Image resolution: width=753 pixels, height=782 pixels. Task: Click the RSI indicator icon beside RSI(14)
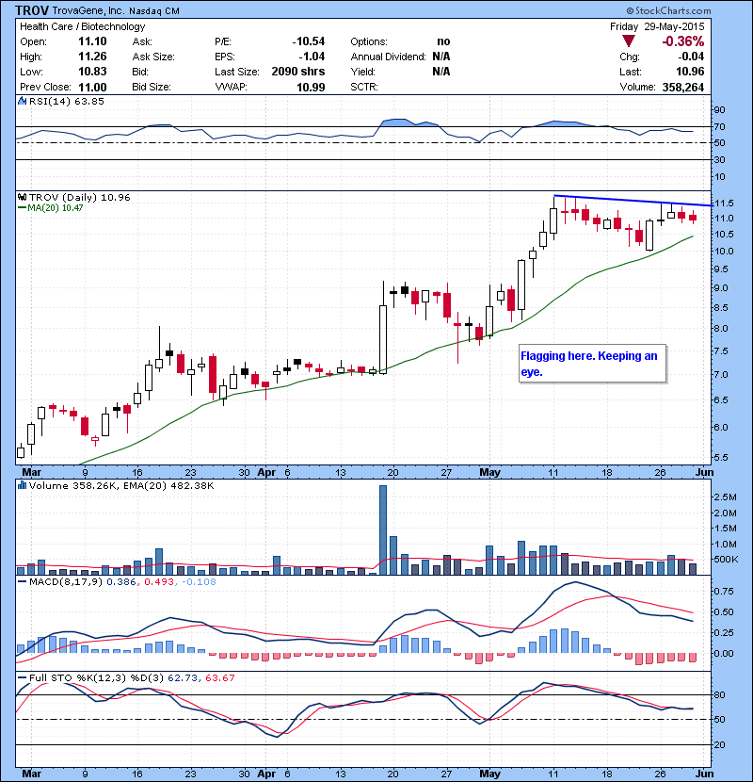22,101
